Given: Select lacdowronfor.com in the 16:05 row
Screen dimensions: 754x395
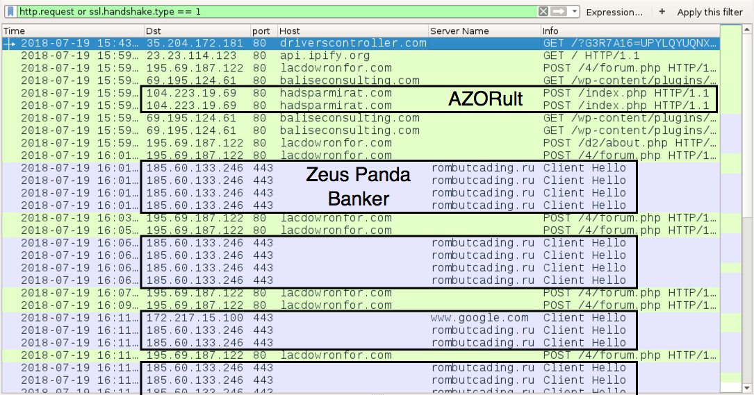Looking at the screenshot, I should pos(336,230).
